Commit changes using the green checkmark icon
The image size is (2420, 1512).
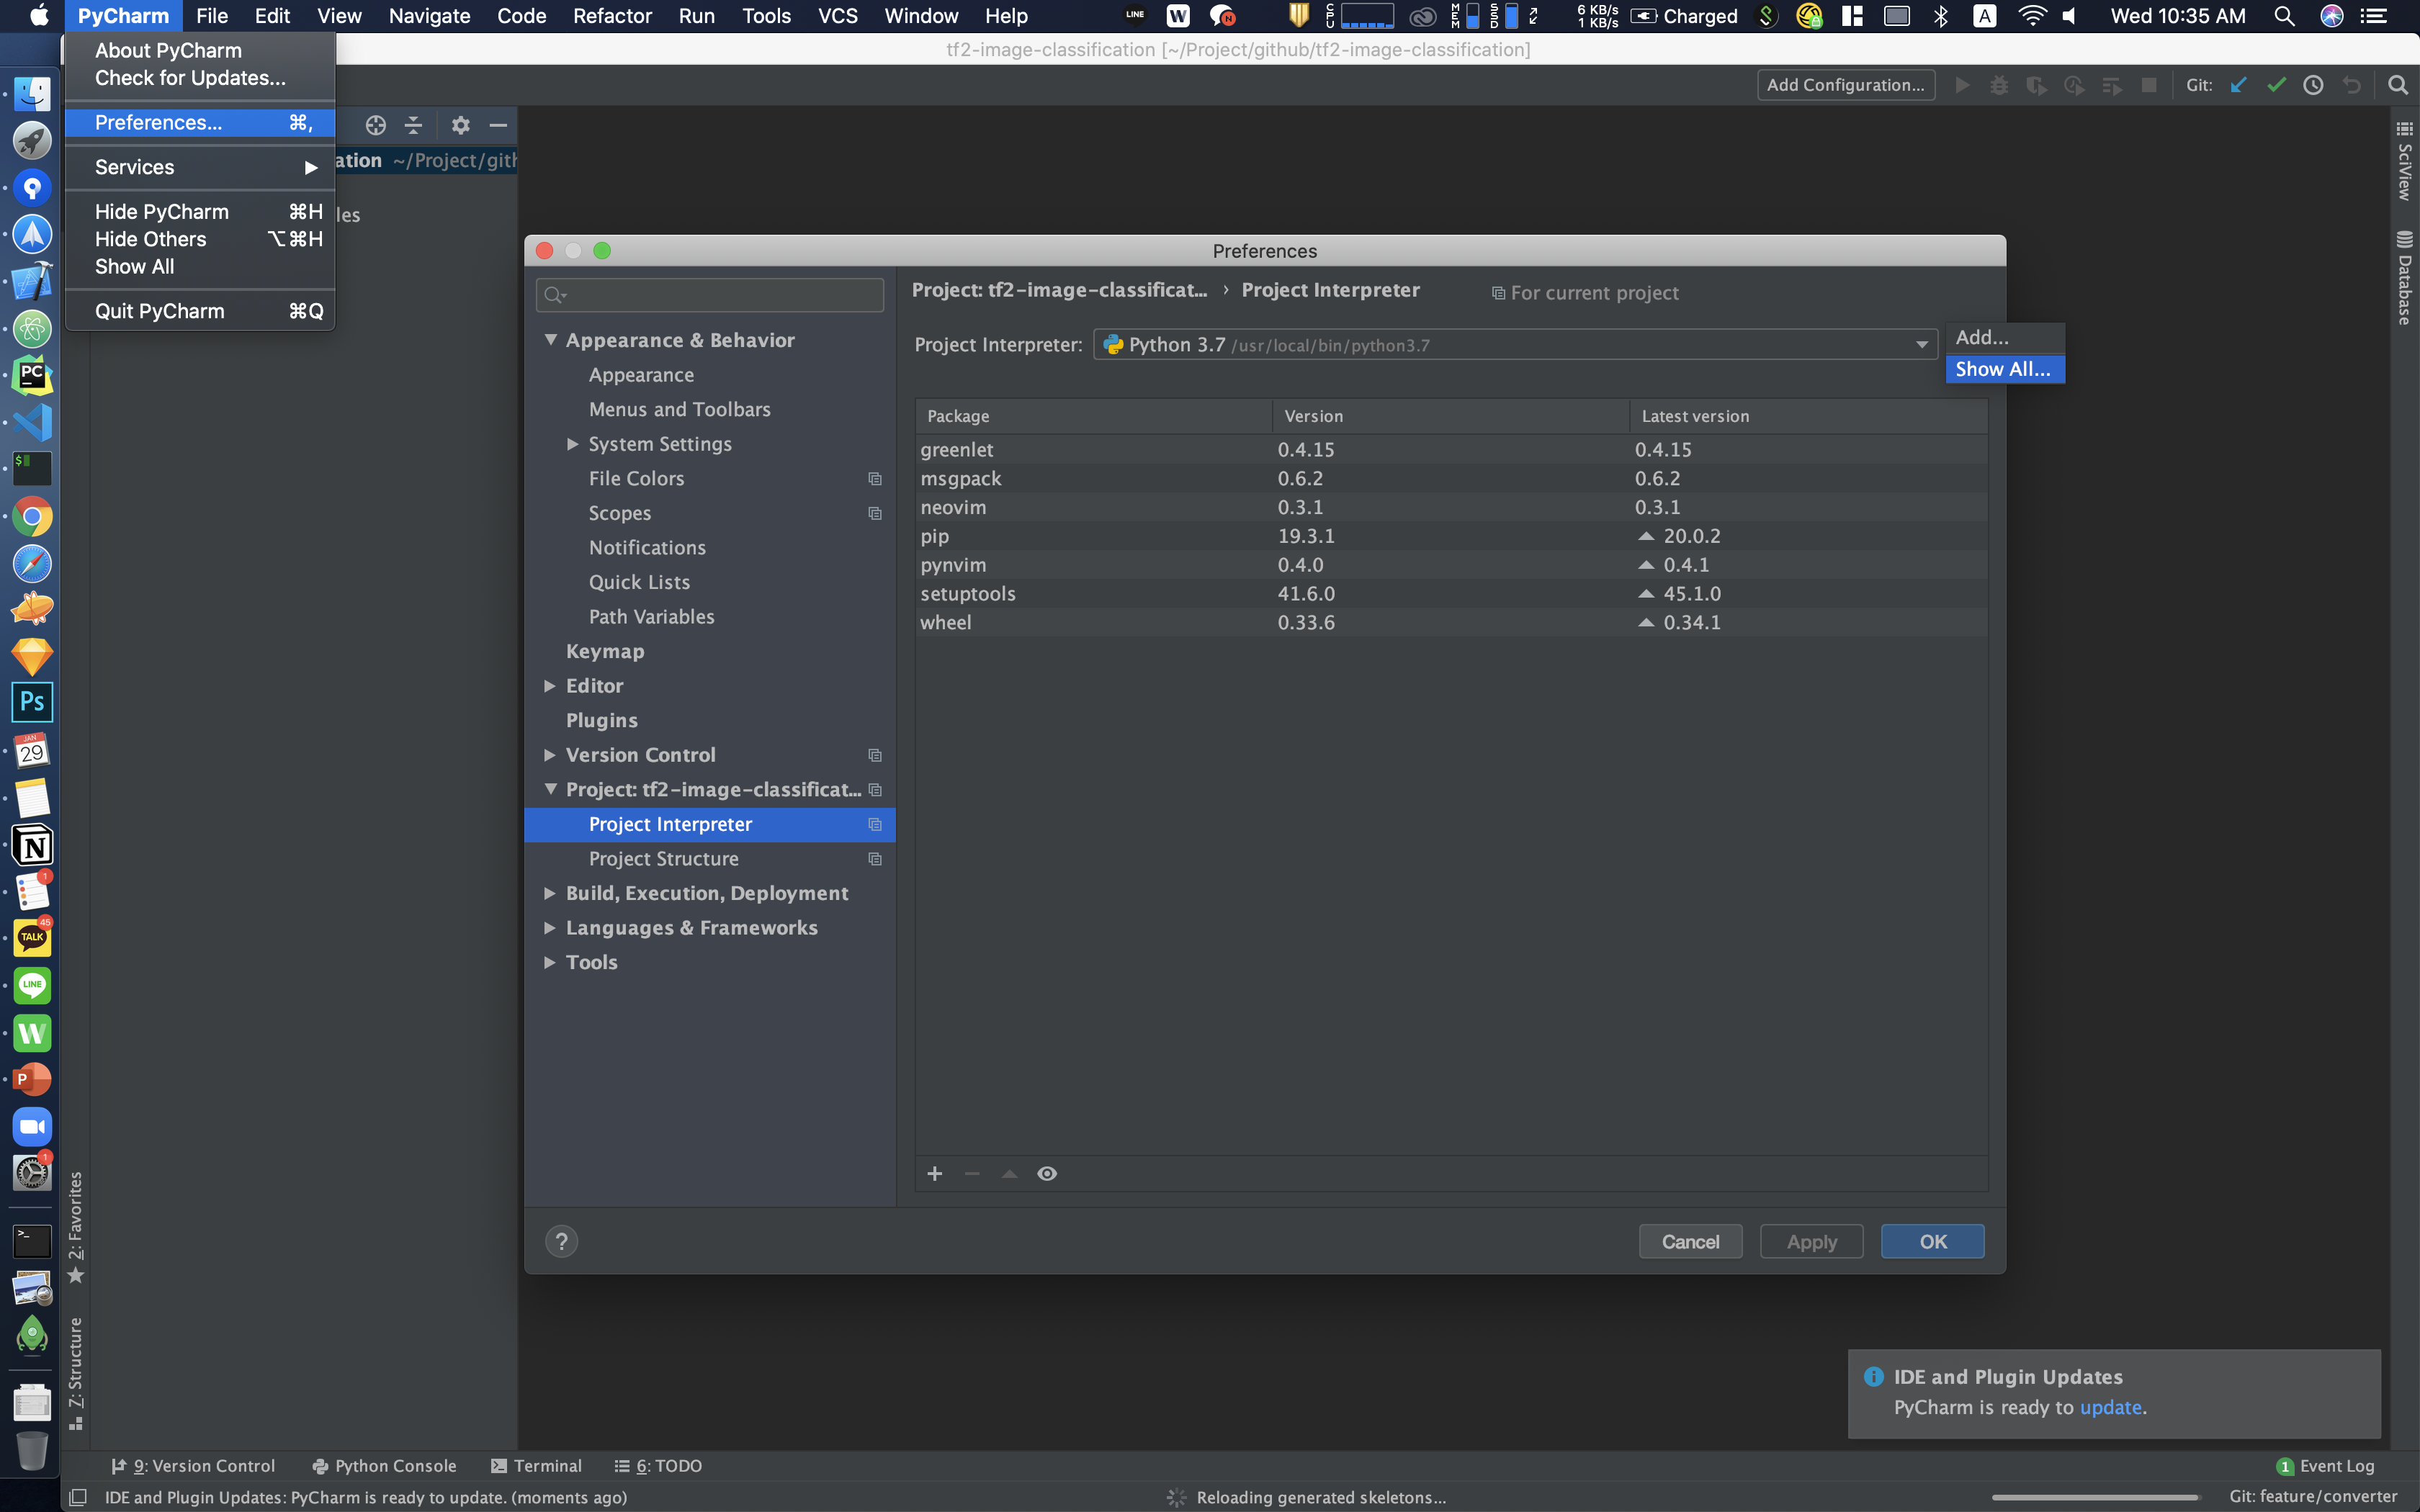pyautogui.click(x=2277, y=85)
